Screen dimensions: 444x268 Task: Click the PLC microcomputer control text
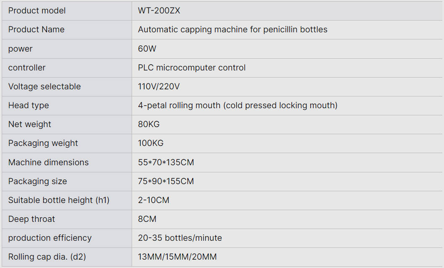(x=192, y=68)
